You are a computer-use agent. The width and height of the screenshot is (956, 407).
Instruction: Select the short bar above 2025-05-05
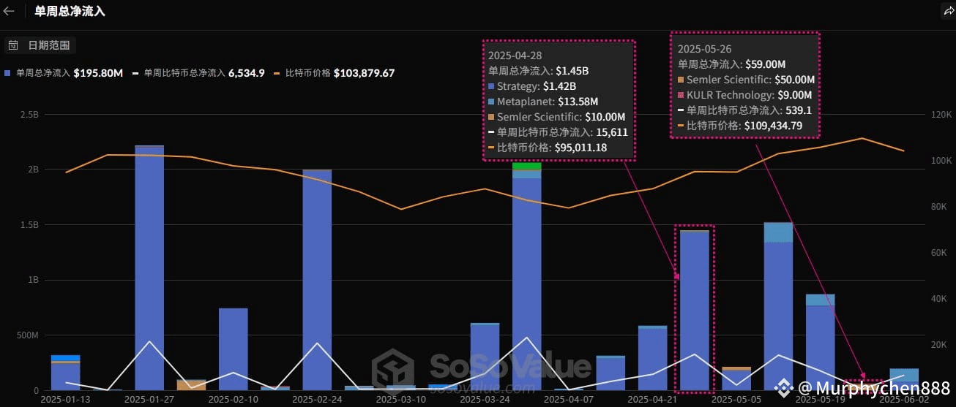pos(736,379)
